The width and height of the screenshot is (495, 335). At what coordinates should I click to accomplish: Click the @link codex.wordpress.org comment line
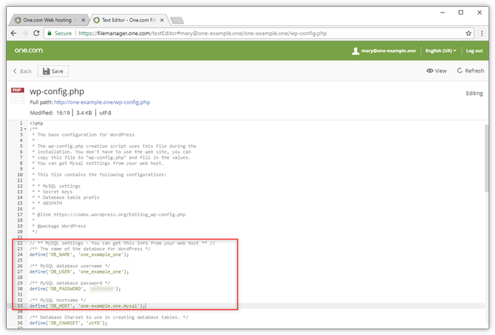pyautogui.click(x=109, y=215)
